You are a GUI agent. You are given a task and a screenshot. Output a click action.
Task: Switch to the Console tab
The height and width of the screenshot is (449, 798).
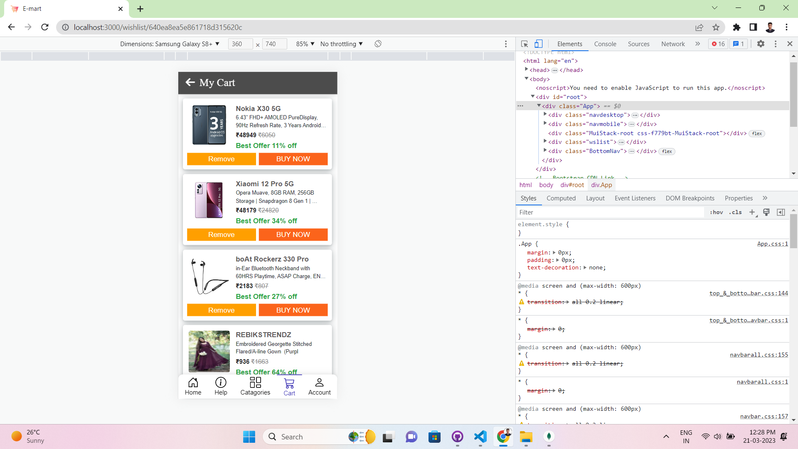click(605, 44)
